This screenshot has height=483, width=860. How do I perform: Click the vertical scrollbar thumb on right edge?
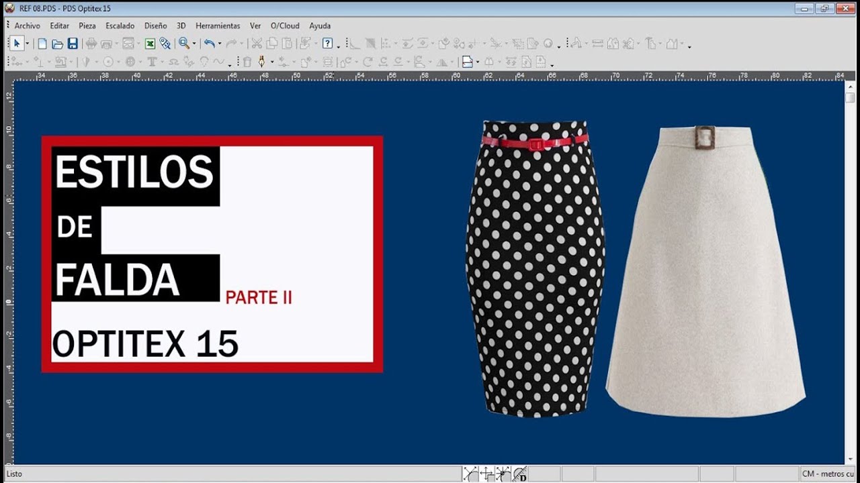(851, 98)
